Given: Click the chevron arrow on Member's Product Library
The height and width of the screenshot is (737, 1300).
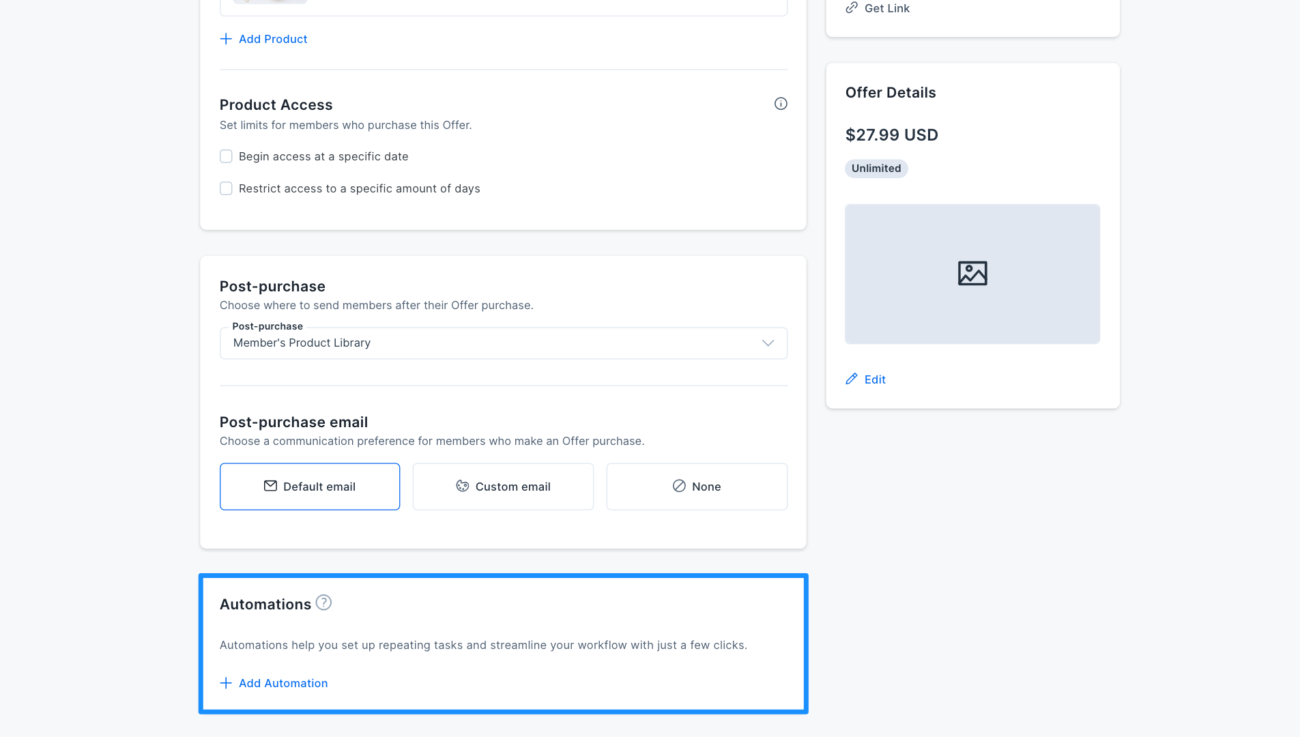Looking at the screenshot, I should pyautogui.click(x=768, y=343).
